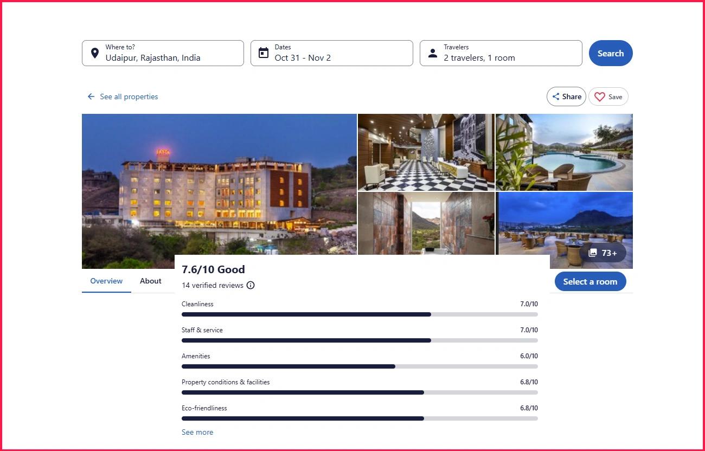Expand the Travelers selector
The height and width of the screenshot is (451, 705).
[x=504, y=53]
